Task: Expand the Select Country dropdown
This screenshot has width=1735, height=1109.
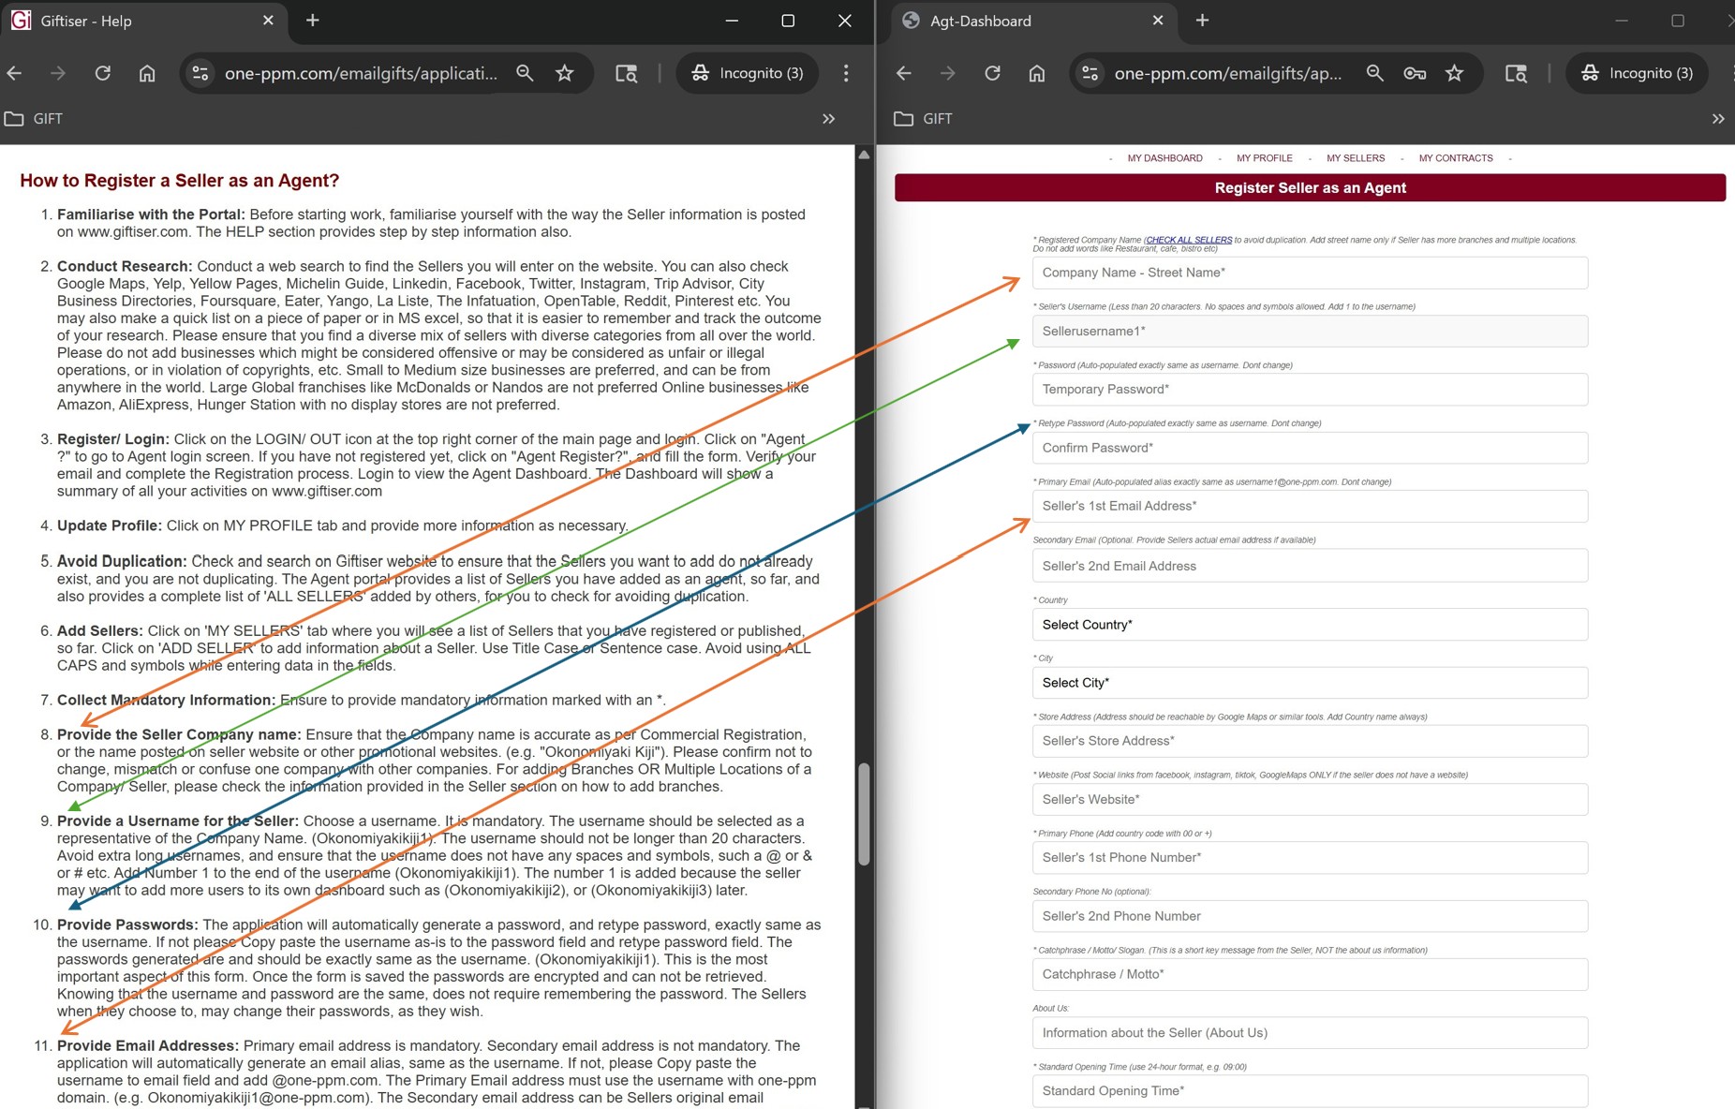Action: (1310, 625)
